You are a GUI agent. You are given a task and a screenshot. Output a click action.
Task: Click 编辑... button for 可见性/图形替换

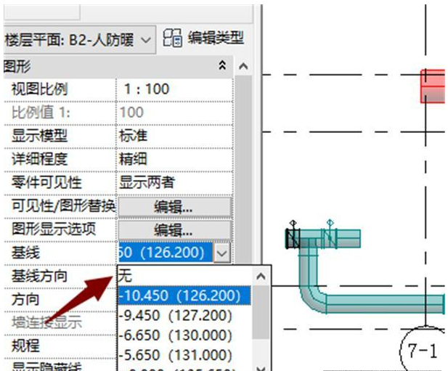(174, 206)
